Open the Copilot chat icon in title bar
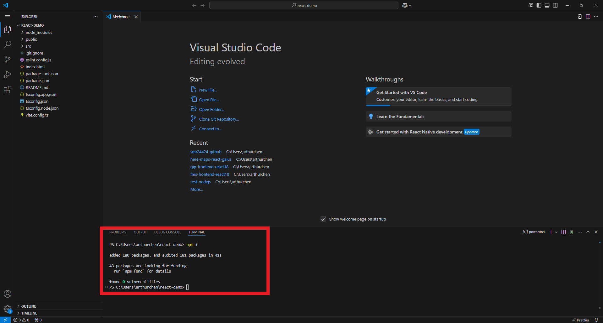Screen dimensions: 603x323 [x=405, y=5]
